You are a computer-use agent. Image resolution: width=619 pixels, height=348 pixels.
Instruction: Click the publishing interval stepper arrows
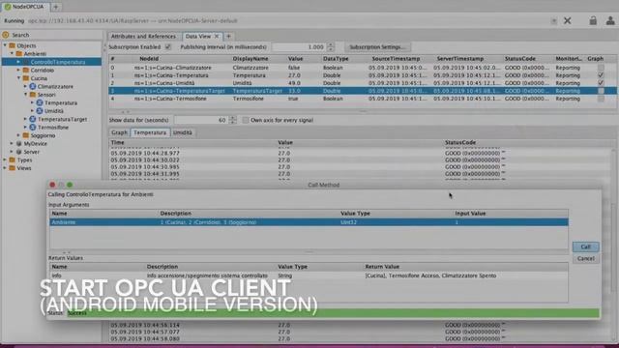[x=331, y=47]
